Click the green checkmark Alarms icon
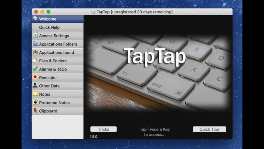The width and height of the screenshot is (264, 149). coord(35,69)
